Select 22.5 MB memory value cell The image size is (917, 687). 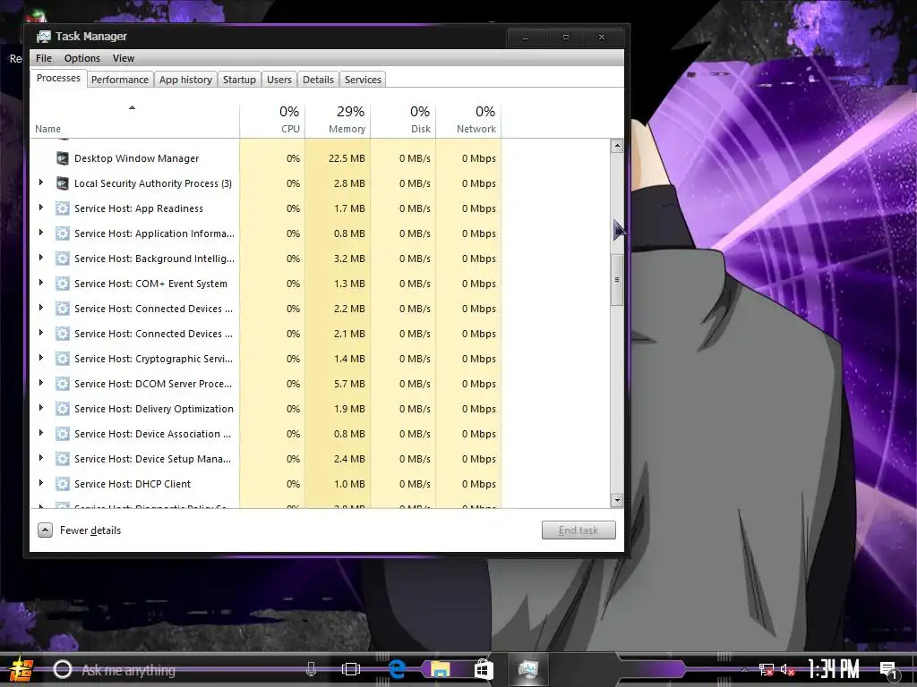point(338,158)
